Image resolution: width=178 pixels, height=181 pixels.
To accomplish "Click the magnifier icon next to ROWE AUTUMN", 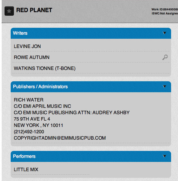I will point(165,57).
